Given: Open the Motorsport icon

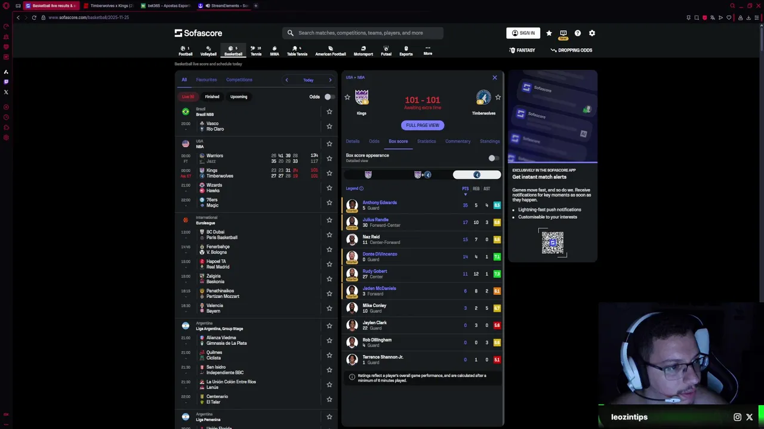Looking at the screenshot, I should 363,51.
